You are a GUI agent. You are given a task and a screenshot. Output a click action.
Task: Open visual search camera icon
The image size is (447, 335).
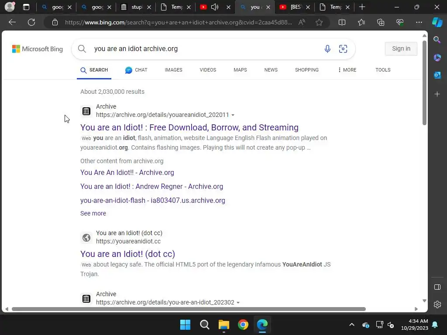point(343,49)
